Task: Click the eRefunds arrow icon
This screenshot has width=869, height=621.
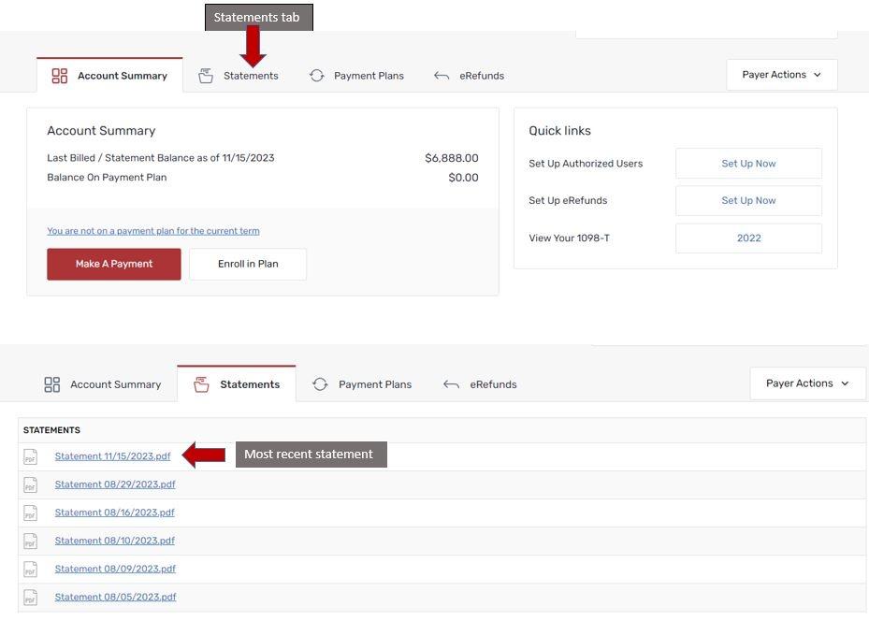Action: (x=440, y=75)
